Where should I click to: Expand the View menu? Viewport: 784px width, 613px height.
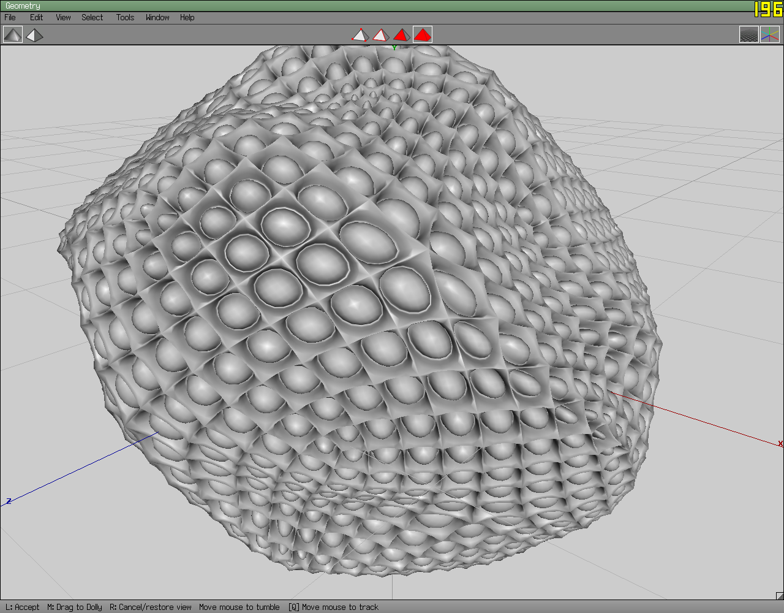(x=64, y=17)
